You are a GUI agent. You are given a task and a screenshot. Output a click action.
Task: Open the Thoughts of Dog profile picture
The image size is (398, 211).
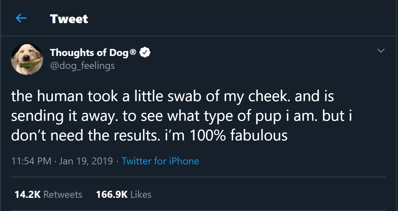point(27,59)
